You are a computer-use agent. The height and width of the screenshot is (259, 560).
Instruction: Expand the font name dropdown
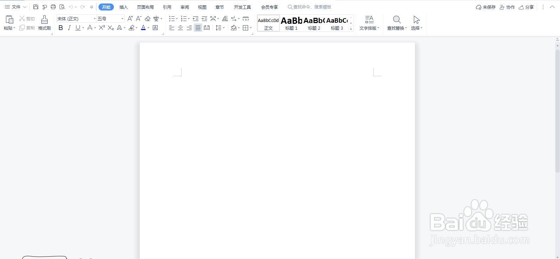pyautogui.click(x=95, y=19)
